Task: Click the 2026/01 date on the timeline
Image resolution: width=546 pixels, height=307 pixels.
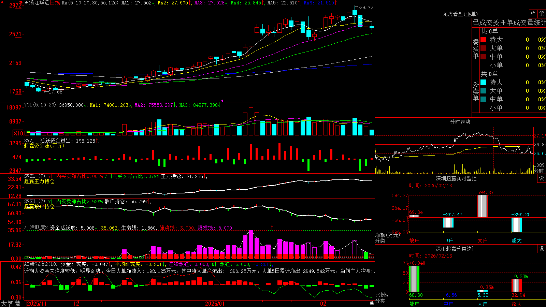Action: (215, 304)
